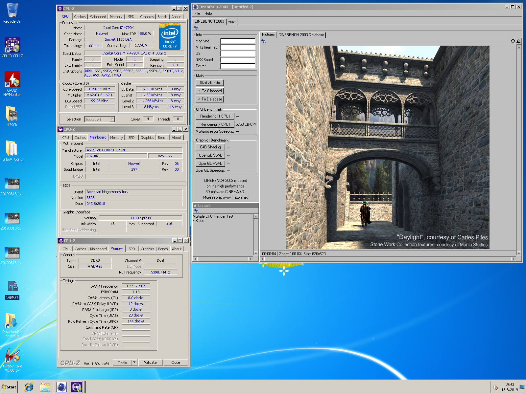Click the Console panel collapse square
The width and height of the screenshot is (526, 394).
point(195,206)
